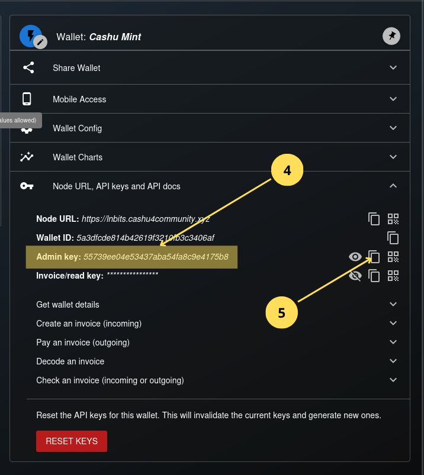
Task: Open the Share Wallet icon
Action: pos(28,67)
